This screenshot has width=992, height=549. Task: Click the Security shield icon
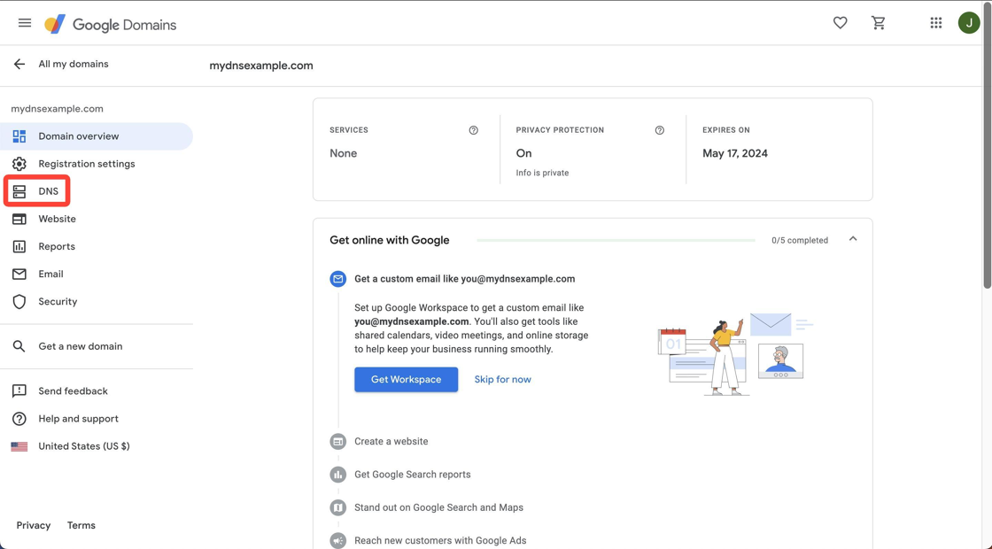(x=19, y=302)
